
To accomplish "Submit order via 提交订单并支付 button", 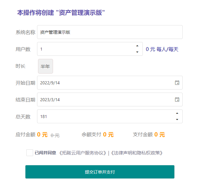I will pos(100,172).
